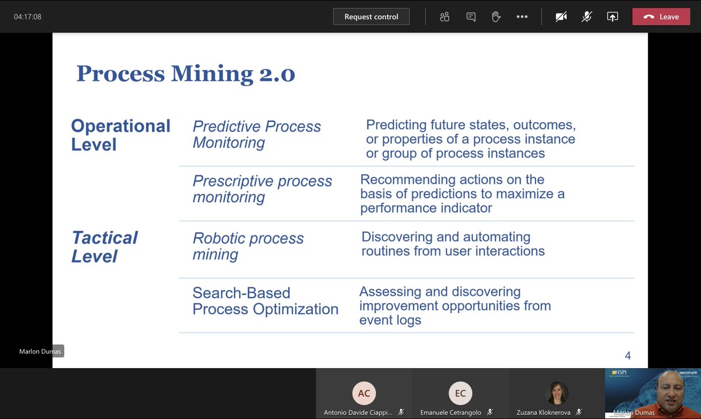Click the Search-Based Process Optimization text
The height and width of the screenshot is (419, 701).
[265, 301]
